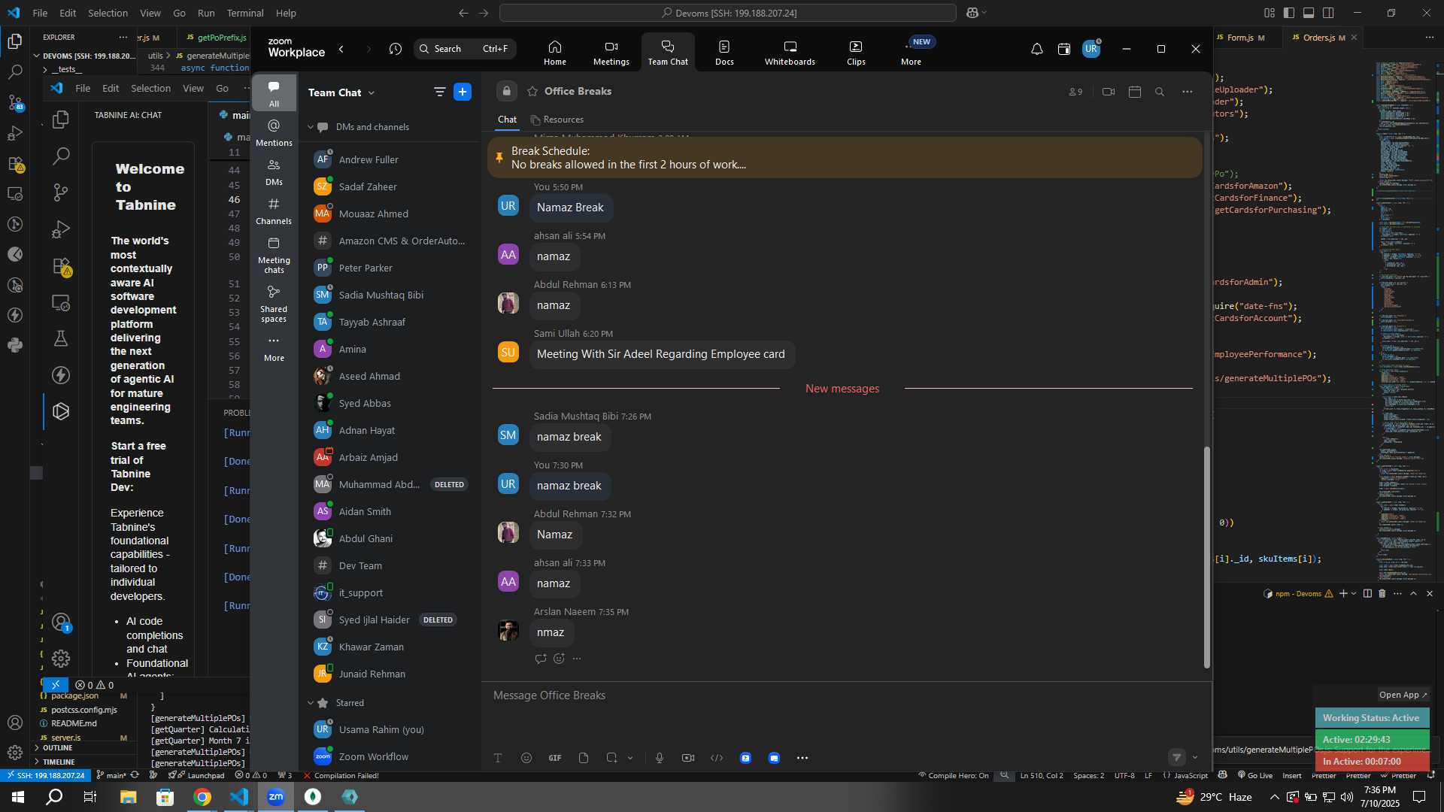The width and height of the screenshot is (1444, 812).
Task: Toggle Go Live server in status bar
Action: pos(1254,775)
